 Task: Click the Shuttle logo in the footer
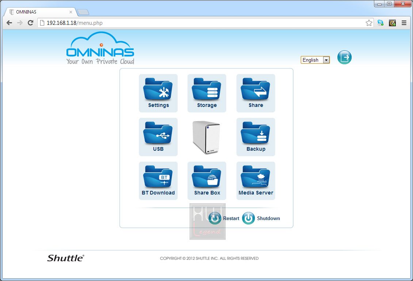pos(66,258)
